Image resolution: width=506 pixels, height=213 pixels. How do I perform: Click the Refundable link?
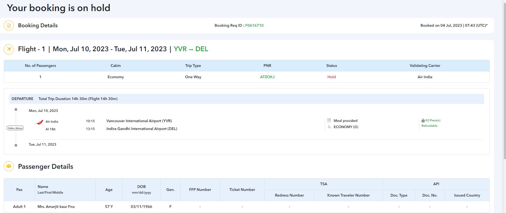(x=429, y=126)
